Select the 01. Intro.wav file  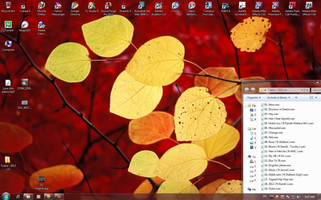[271, 105]
